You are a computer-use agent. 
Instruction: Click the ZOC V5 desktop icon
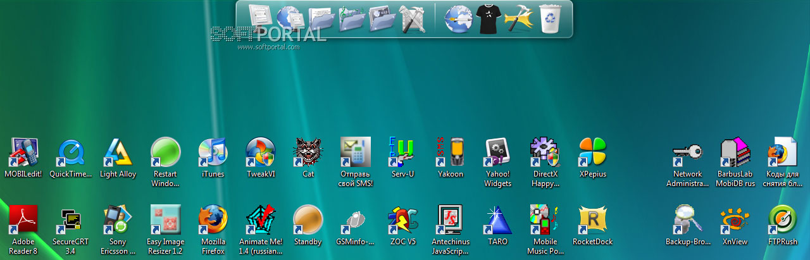402,225
